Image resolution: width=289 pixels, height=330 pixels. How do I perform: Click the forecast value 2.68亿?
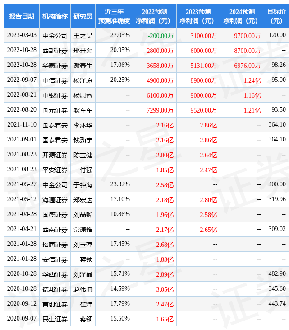[x=165, y=245]
